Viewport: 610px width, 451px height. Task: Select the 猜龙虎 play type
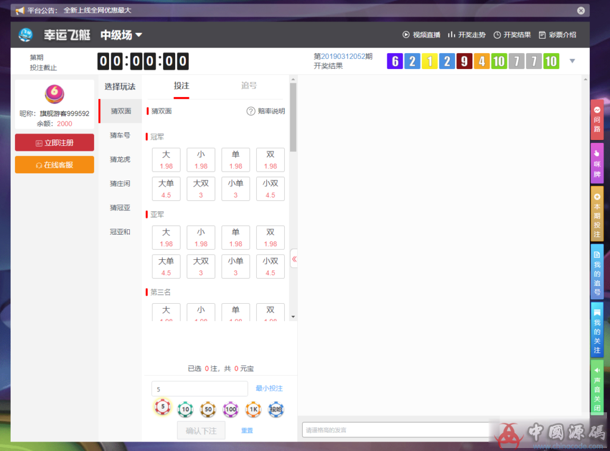click(x=120, y=160)
